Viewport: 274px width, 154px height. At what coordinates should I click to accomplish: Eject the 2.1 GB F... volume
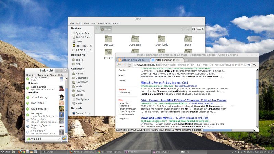[91, 50]
